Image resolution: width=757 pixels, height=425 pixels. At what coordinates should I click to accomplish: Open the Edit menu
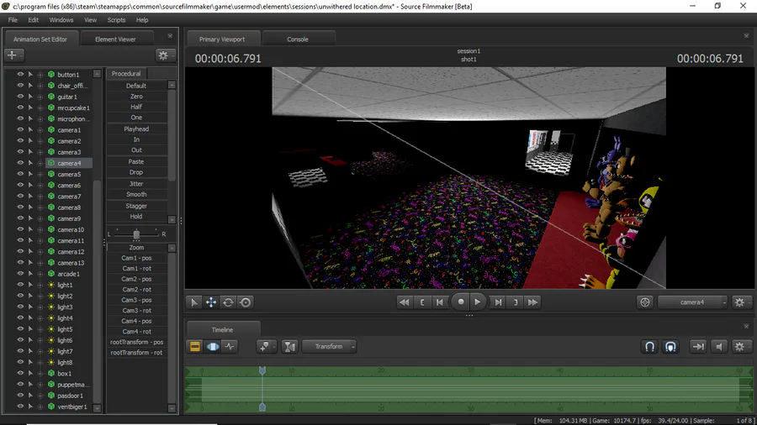click(34, 20)
